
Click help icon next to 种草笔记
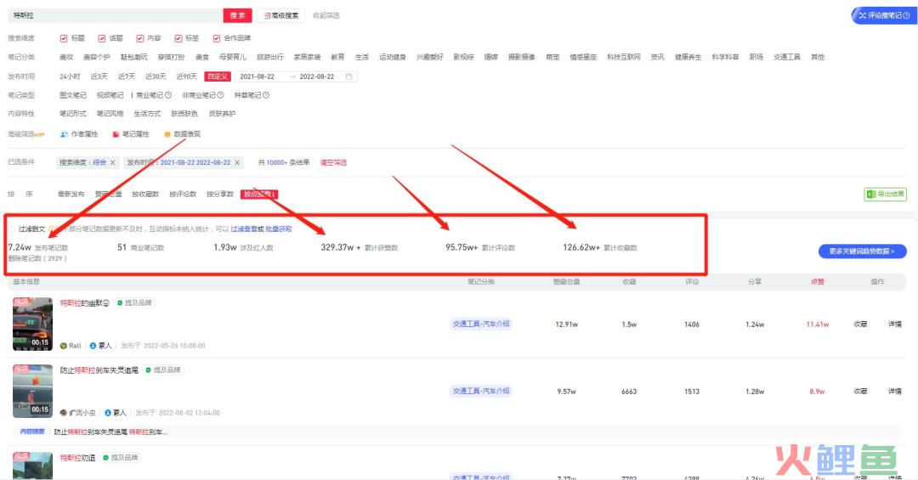pyautogui.click(x=266, y=95)
